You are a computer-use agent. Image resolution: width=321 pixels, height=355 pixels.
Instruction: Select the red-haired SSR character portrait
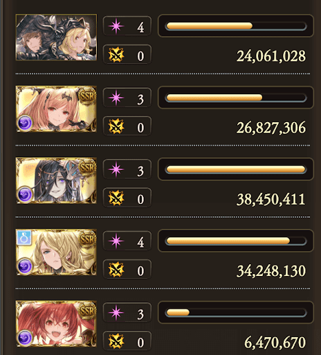point(56,324)
